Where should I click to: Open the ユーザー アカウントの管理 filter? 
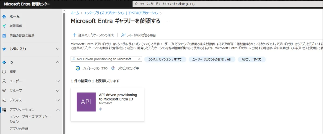pyautogui.click(x=212, y=59)
